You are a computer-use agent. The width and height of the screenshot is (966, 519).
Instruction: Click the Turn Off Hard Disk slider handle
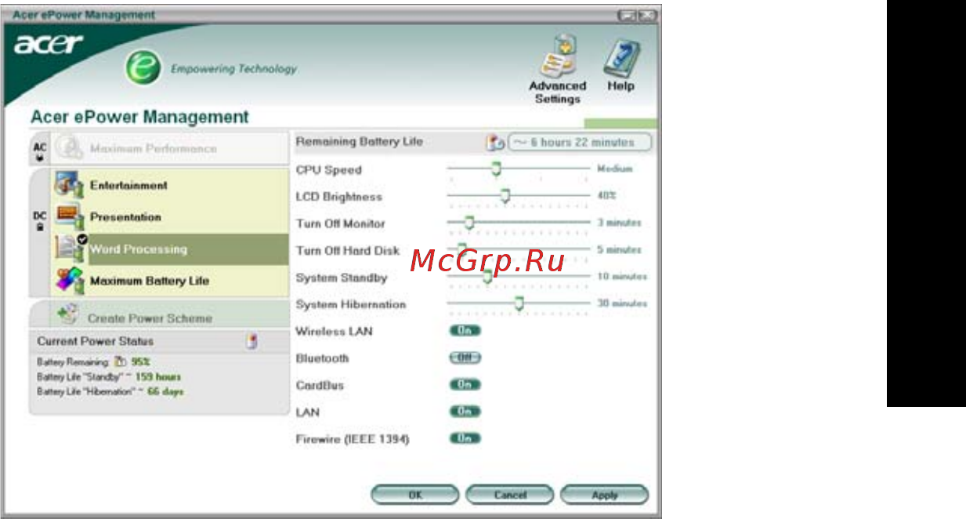[x=461, y=249]
